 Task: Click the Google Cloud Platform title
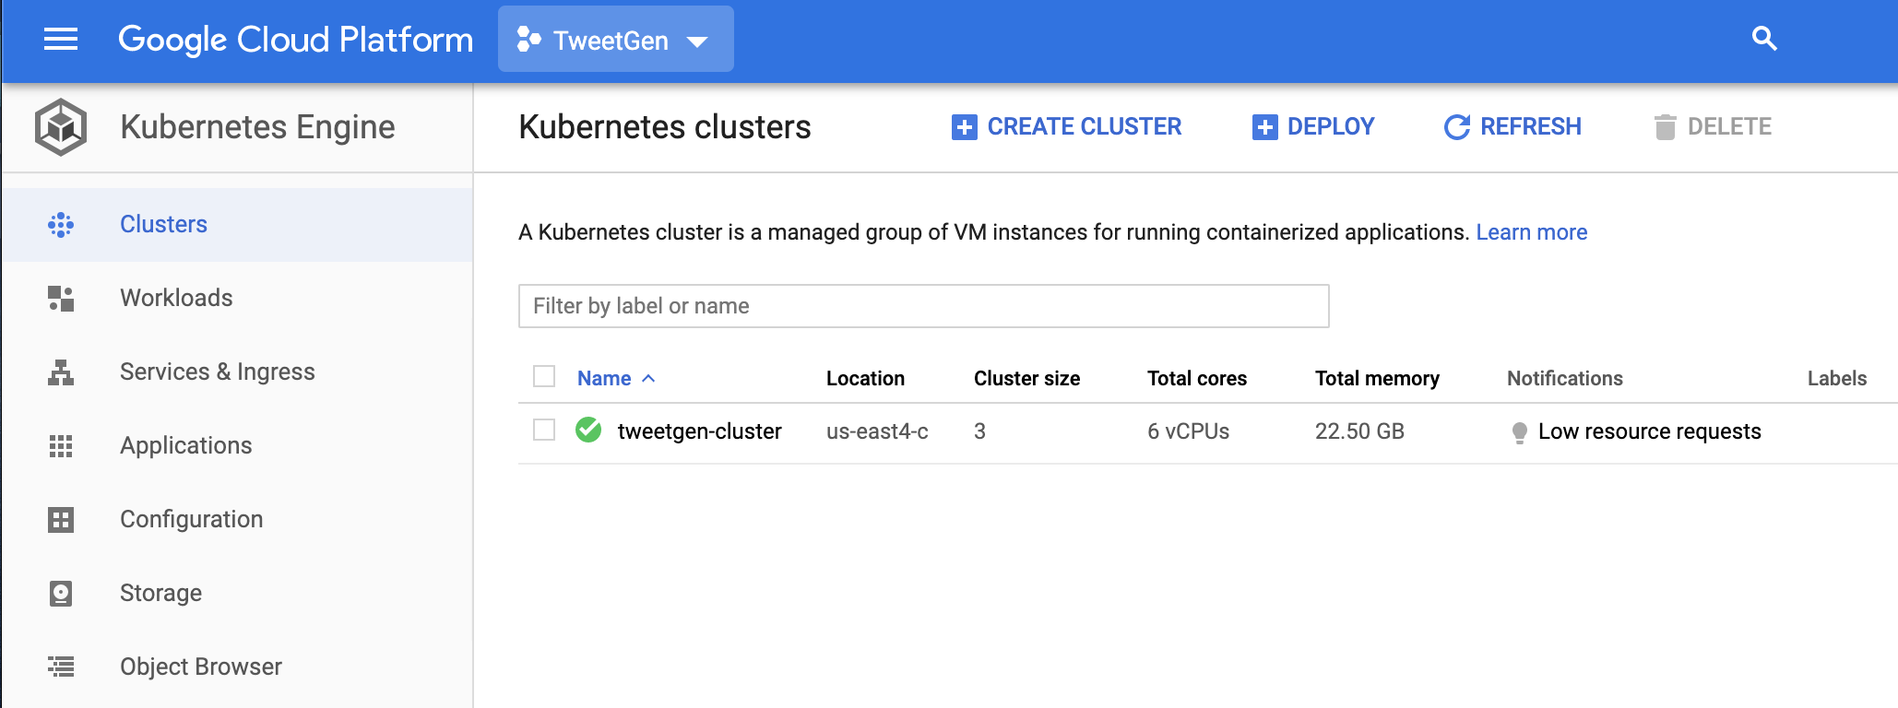coord(296,40)
